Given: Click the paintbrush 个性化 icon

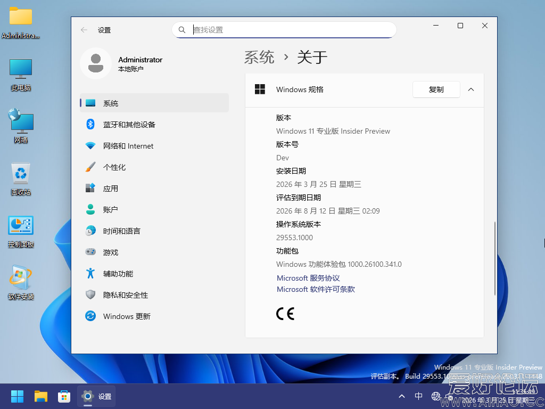Looking at the screenshot, I should [90, 167].
